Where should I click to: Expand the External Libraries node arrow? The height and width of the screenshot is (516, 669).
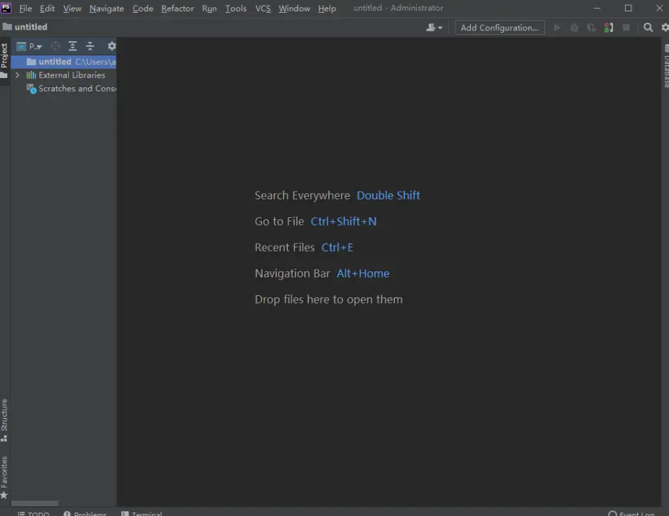click(x=18, y=75)
